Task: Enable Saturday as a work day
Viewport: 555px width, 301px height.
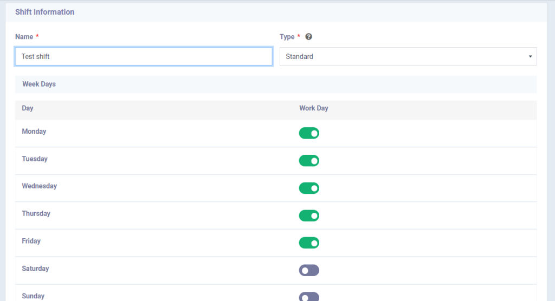Action: 309,270
